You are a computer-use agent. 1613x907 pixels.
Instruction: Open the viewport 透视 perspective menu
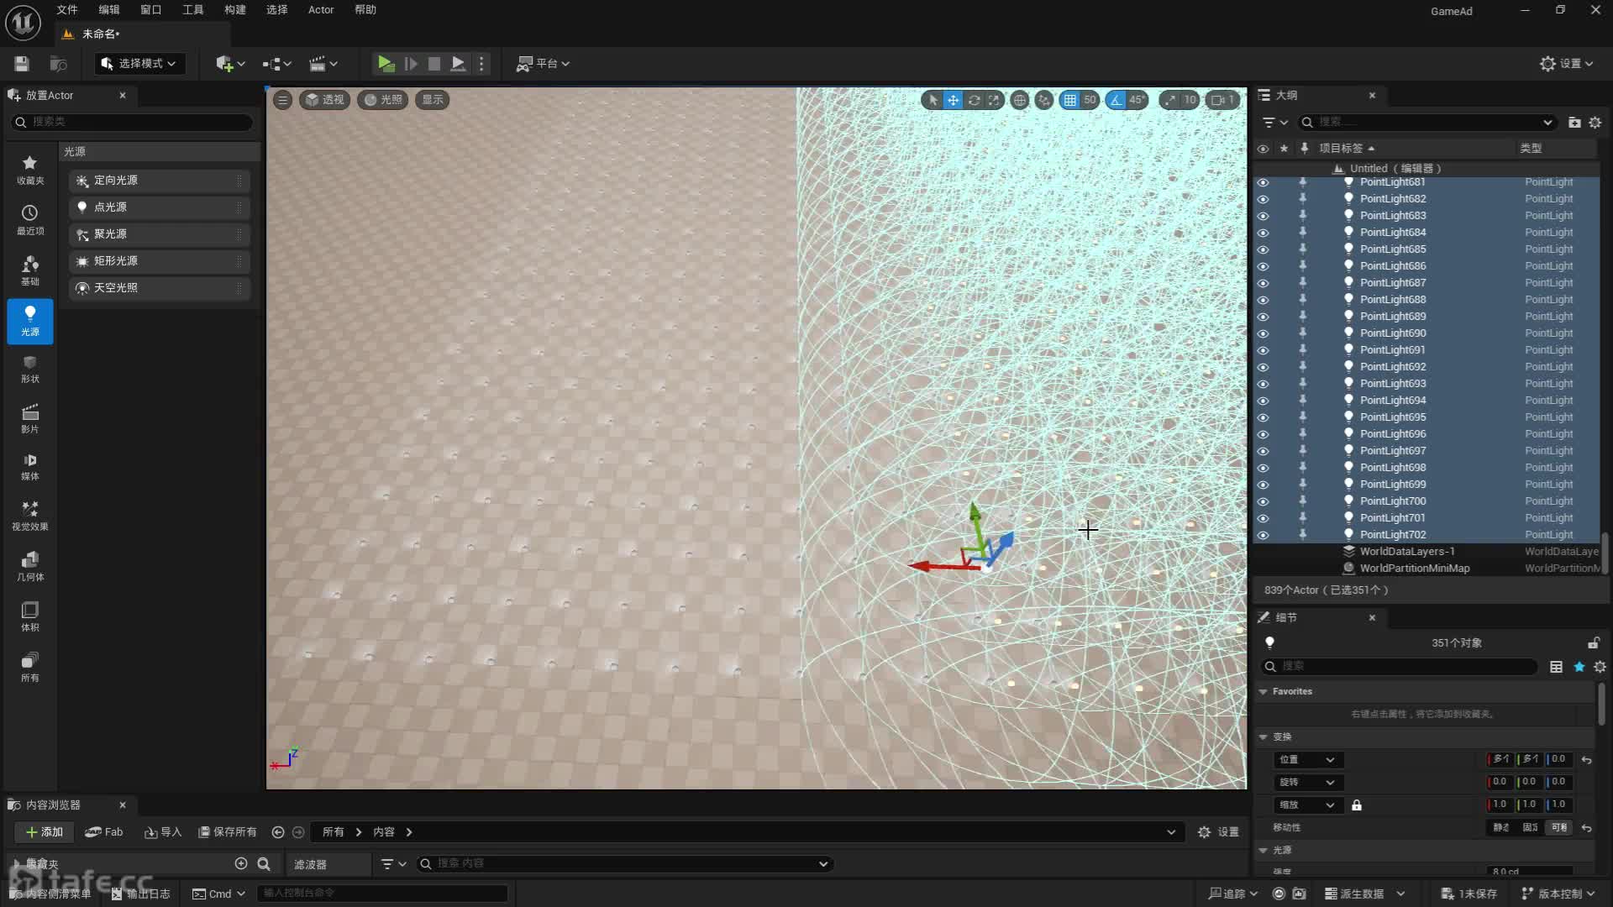324,99
